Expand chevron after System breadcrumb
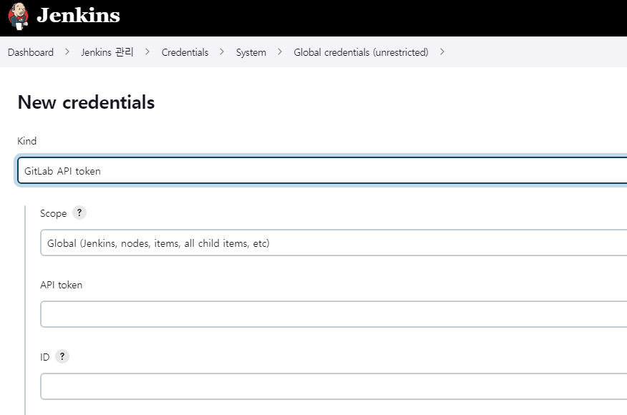 coord(280,52)
